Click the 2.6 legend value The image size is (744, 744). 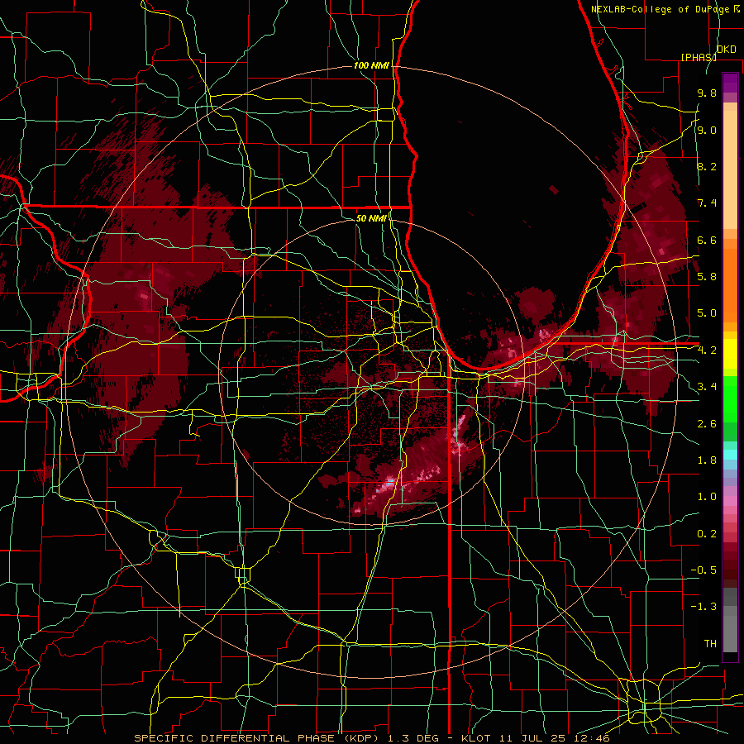[707, 423]
